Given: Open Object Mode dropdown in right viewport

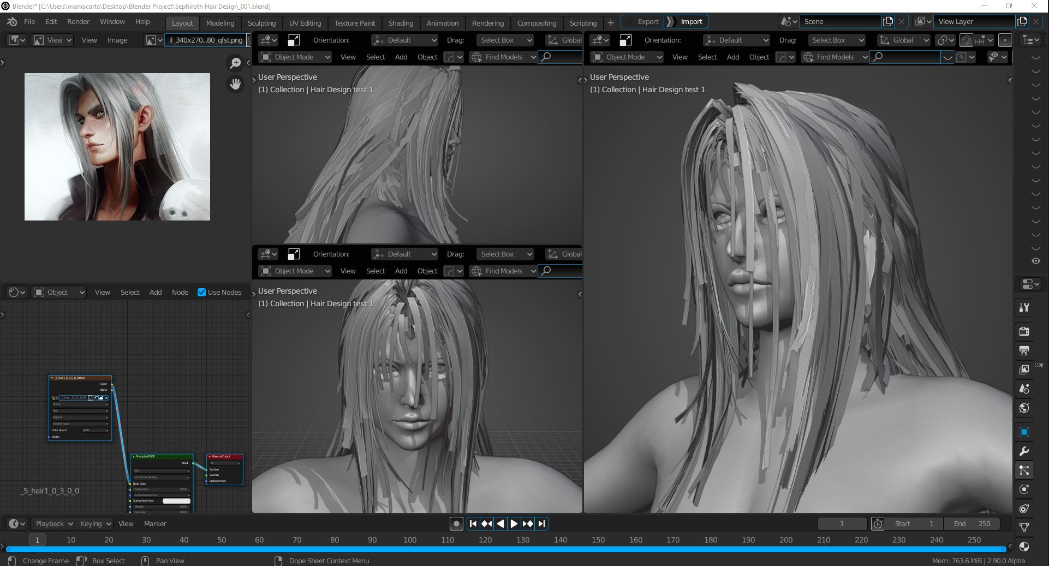Looking at the screenshot, I should tap(626, 57).
